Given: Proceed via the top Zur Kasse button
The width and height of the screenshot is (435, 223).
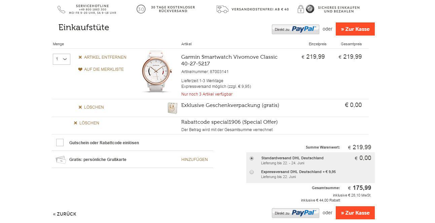Looking at the screenshot, I should click(x=355, y=29).
